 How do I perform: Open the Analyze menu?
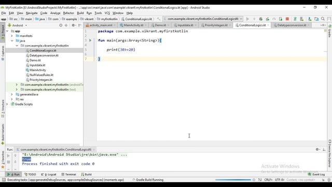click(x=56, y=13)
